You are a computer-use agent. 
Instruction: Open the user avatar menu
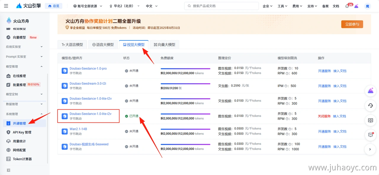(x=367, y=6)
